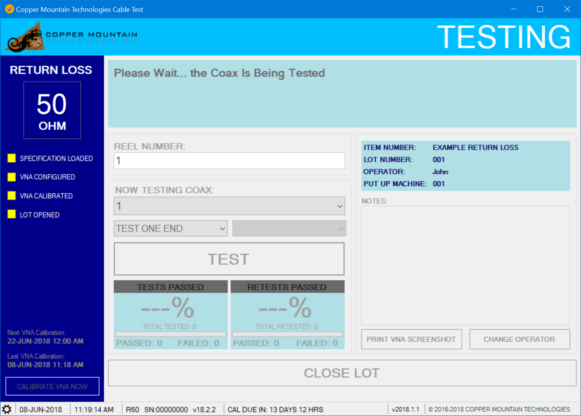Click the Close Lot button
Screen dimensions: 581x416
342,373
